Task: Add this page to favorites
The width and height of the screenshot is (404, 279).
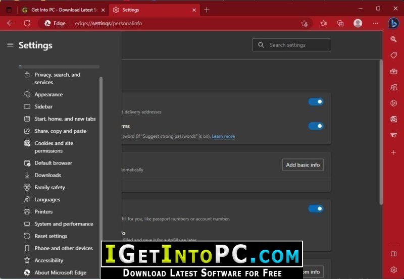Action: (x=304, y=23)
